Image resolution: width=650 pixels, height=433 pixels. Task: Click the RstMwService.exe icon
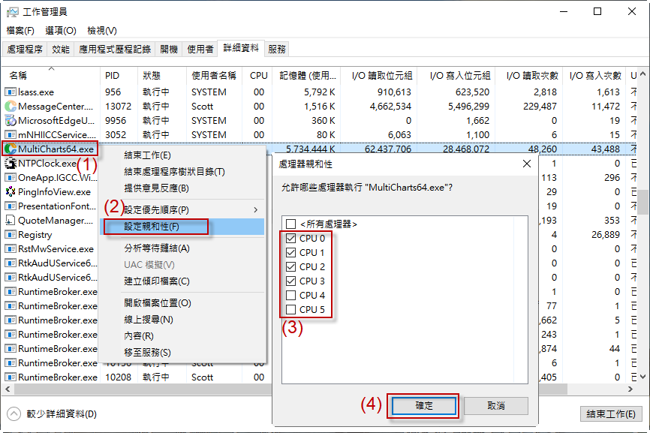pos(11,249)
